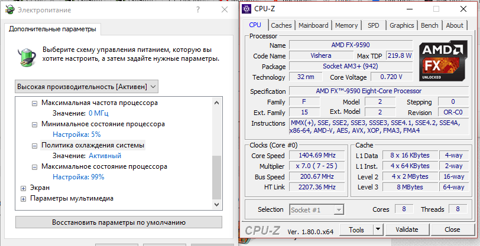The width and height of the screenshot is (480, 246).
Task: Select Максимальная частота процессора row
Action: [99, 103]
